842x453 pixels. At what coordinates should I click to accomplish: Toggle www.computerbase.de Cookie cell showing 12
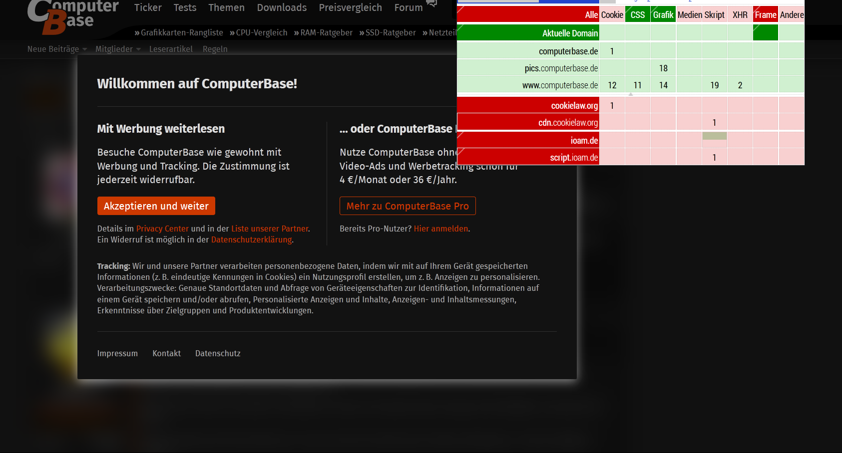point(612,85)
